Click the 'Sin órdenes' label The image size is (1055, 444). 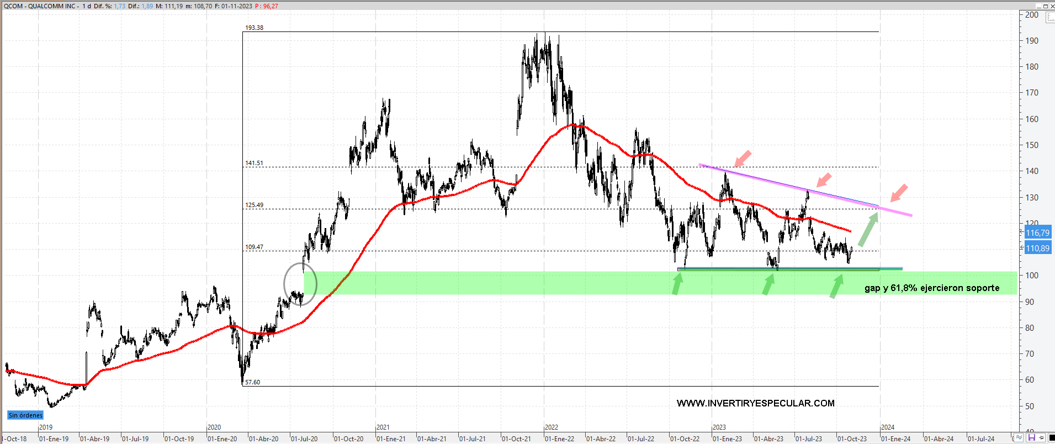pos(25,415)
